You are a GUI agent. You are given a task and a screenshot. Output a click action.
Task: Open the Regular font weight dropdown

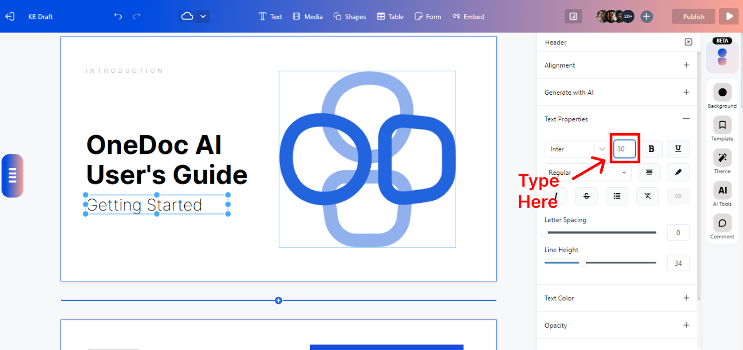coord(588,172)
